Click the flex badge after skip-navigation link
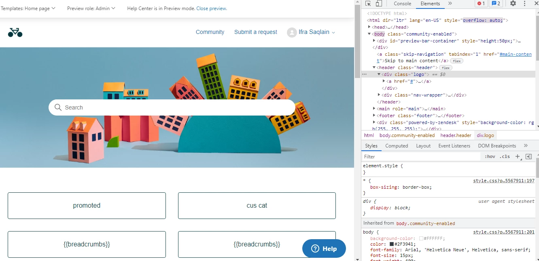The image size is (539, 261). (x=456, y=61)
